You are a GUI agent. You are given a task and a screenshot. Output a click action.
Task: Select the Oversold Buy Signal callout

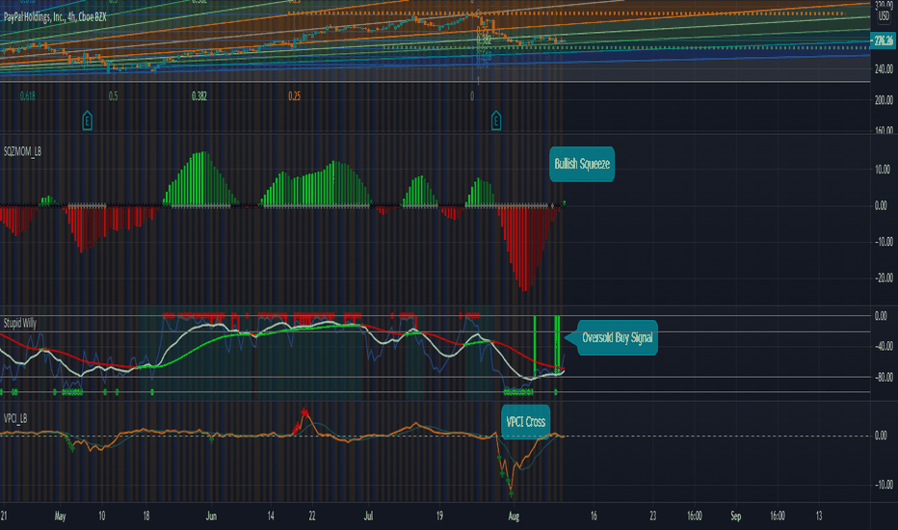[x=617, y=338]
